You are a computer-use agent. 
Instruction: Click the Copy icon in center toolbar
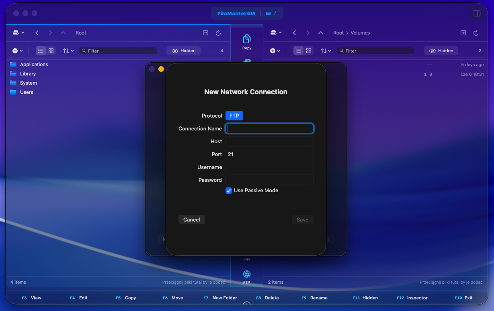click(x=247, y=39)
